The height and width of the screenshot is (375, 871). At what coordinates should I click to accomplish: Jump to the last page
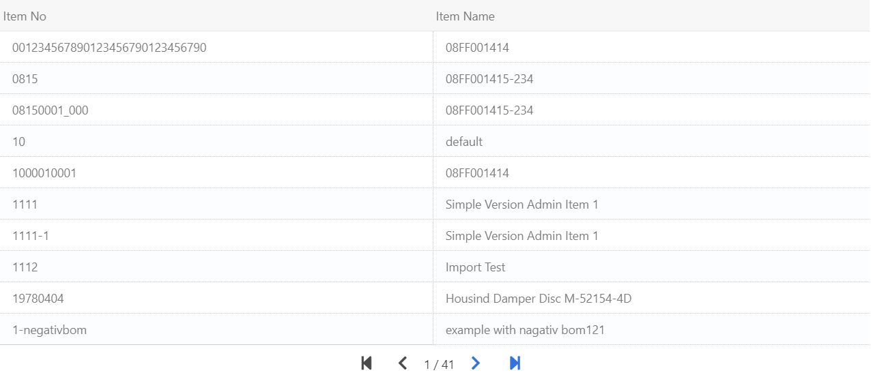[515, 363]
